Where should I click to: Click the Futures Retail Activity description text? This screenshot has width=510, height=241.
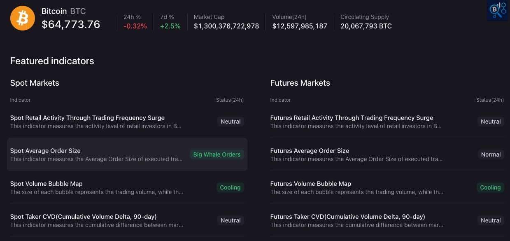[356, 126]
